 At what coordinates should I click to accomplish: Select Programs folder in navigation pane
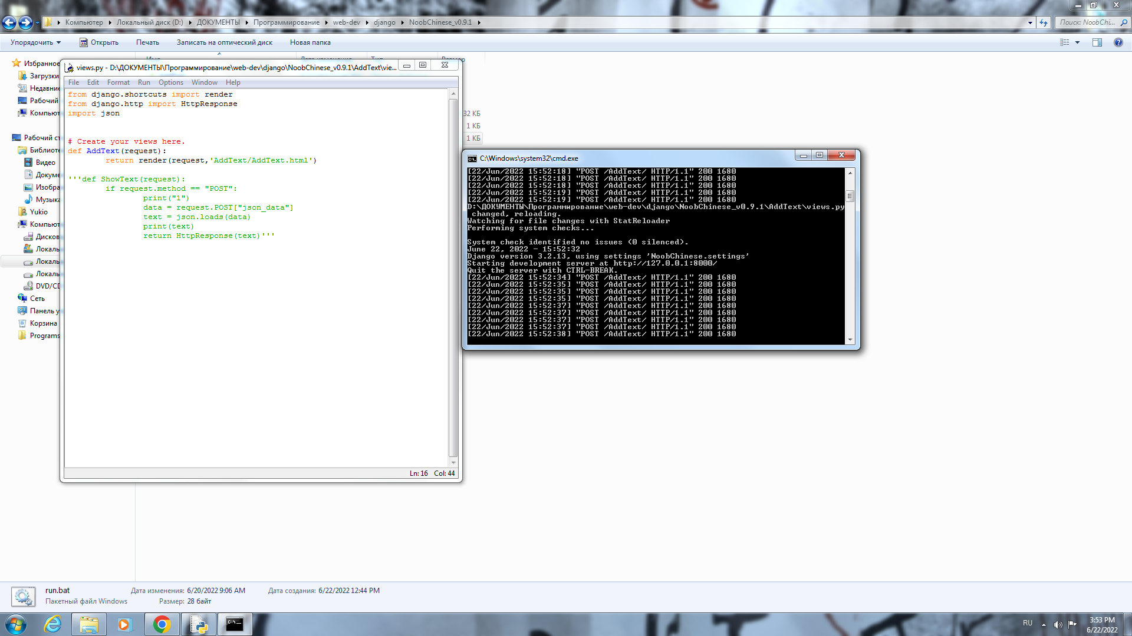[39, 335]
